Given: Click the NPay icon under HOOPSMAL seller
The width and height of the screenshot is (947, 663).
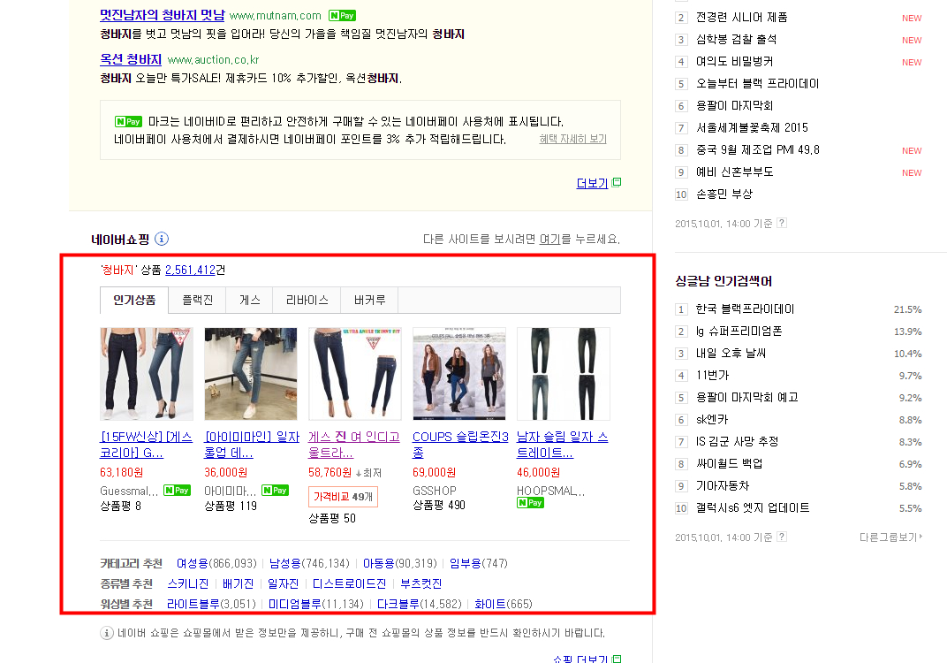Looking at the screenshot, I should pyautogui.click(x=530, y=503).
